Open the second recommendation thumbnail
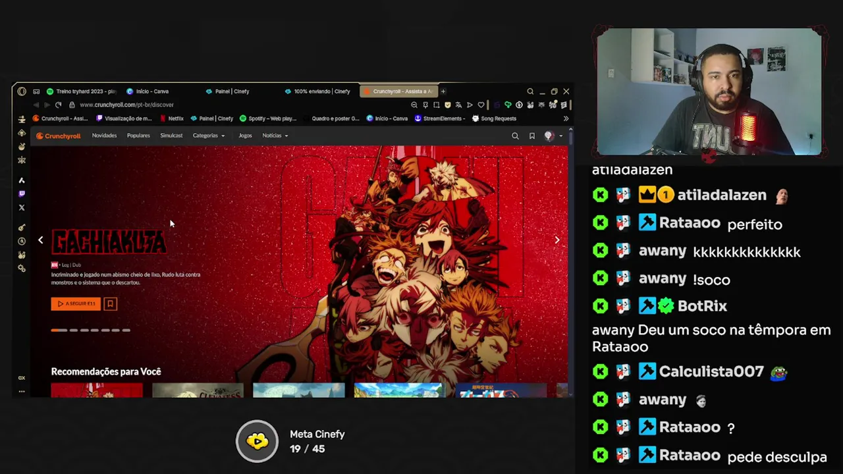The height and width of the screenshot is (474, 843). [198, 390]
